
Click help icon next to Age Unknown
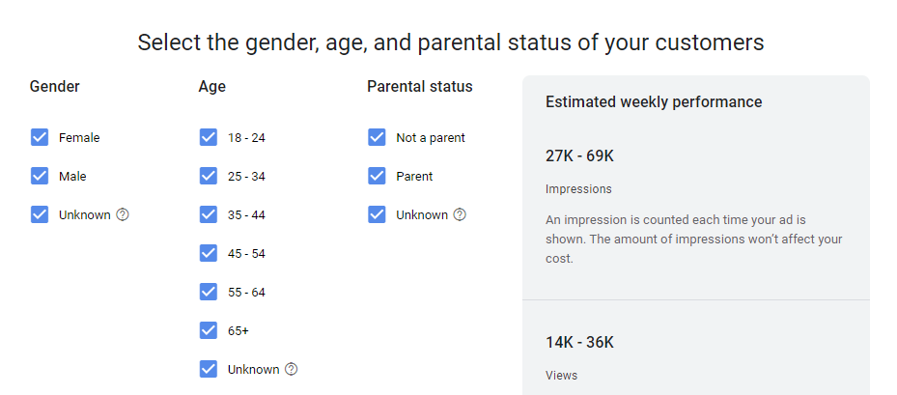pyautogui.click(x=292, y=369)
